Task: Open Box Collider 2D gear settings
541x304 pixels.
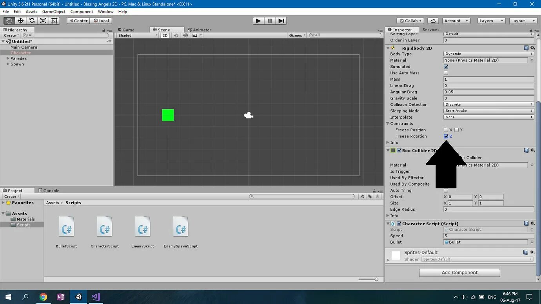Action: click(x=532, y=150)
